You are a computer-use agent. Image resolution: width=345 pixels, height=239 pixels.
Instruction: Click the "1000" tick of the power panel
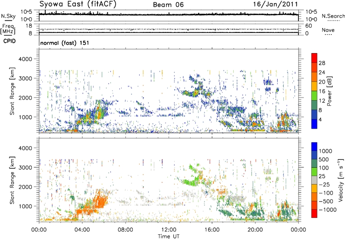click(25, 117)
